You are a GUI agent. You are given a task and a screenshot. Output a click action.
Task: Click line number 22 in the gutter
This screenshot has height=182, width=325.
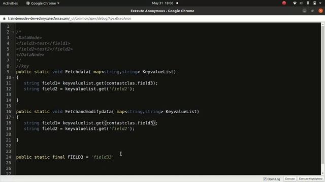tap(8, 146)
